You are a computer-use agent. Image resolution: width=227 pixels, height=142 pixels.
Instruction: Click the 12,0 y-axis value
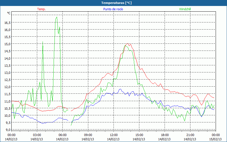[x=7, y=87]
